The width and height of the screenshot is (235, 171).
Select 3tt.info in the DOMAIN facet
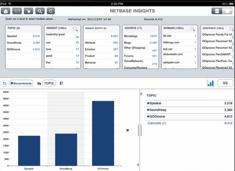pyautogui.click(x=180, y=36)
